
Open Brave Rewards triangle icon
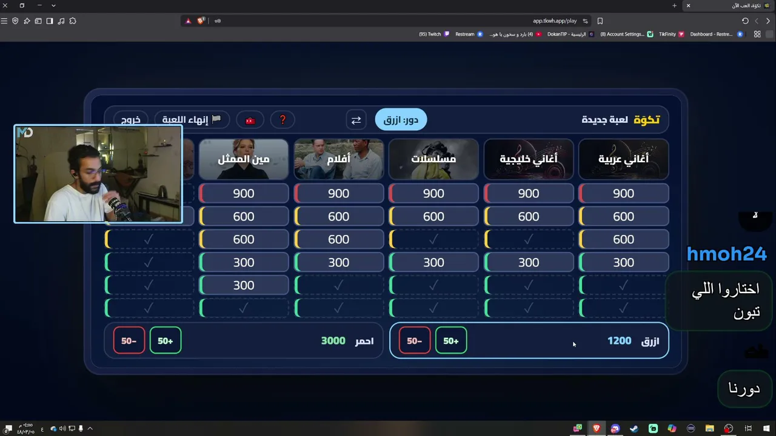click(x=188, y=21)
